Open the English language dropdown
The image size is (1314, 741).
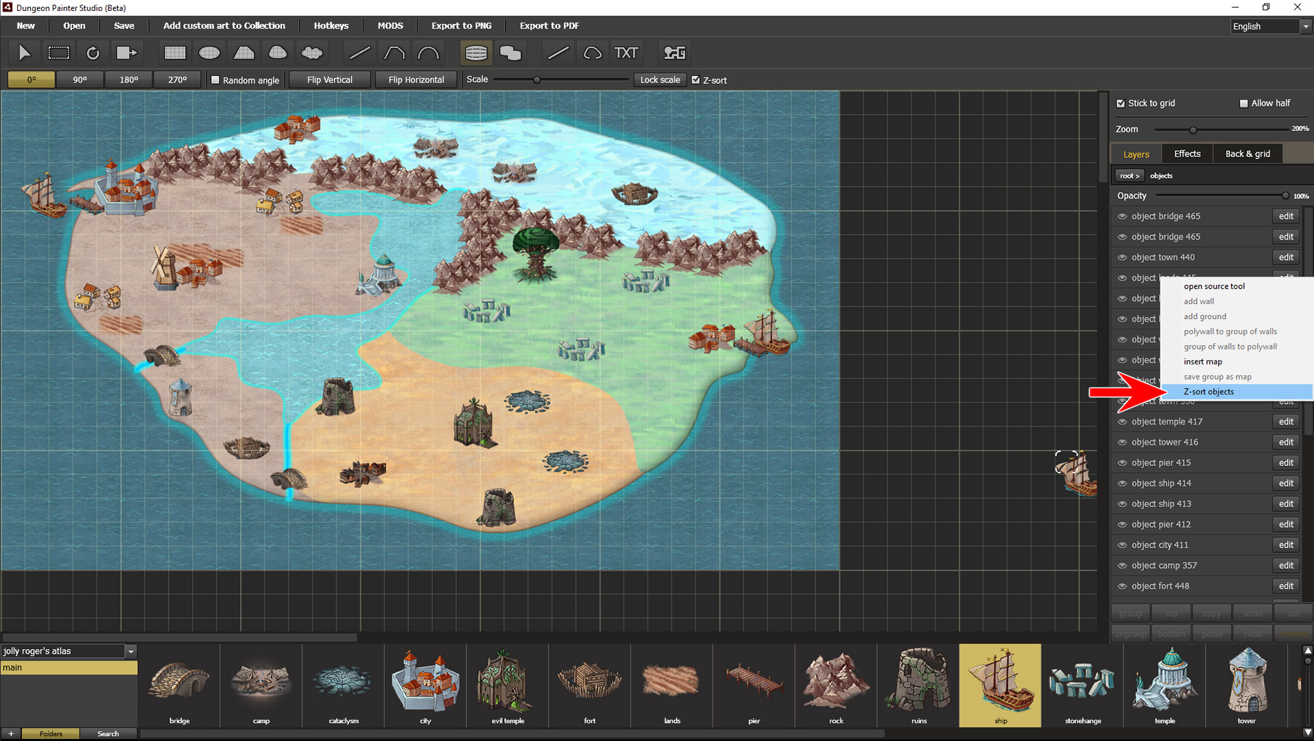[1305, 27]
